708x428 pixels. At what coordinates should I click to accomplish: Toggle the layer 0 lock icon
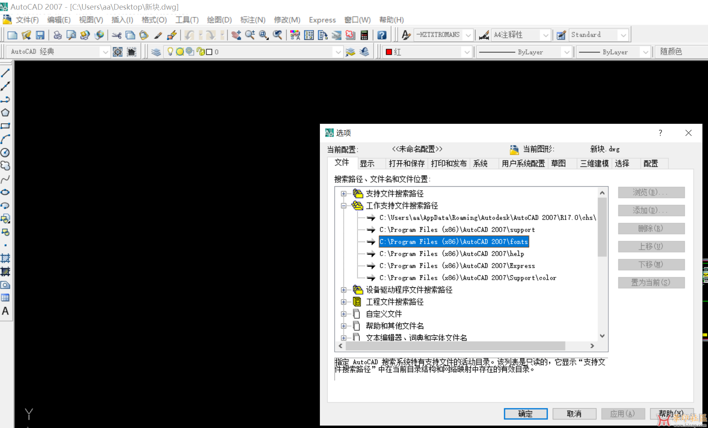click(200, 51)
